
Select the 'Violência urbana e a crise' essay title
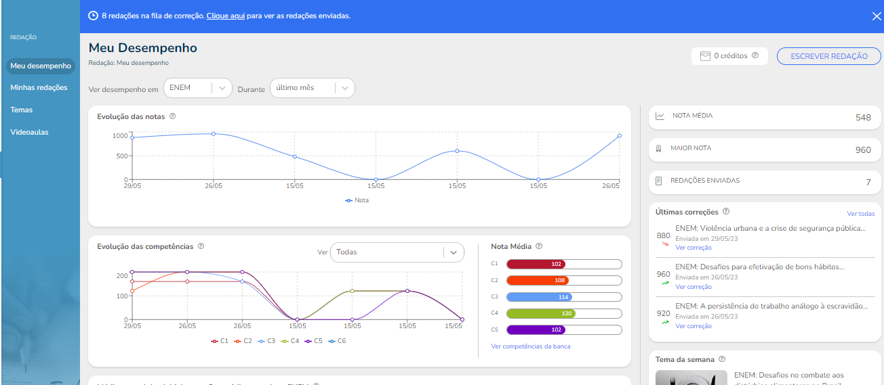point(771,229)
